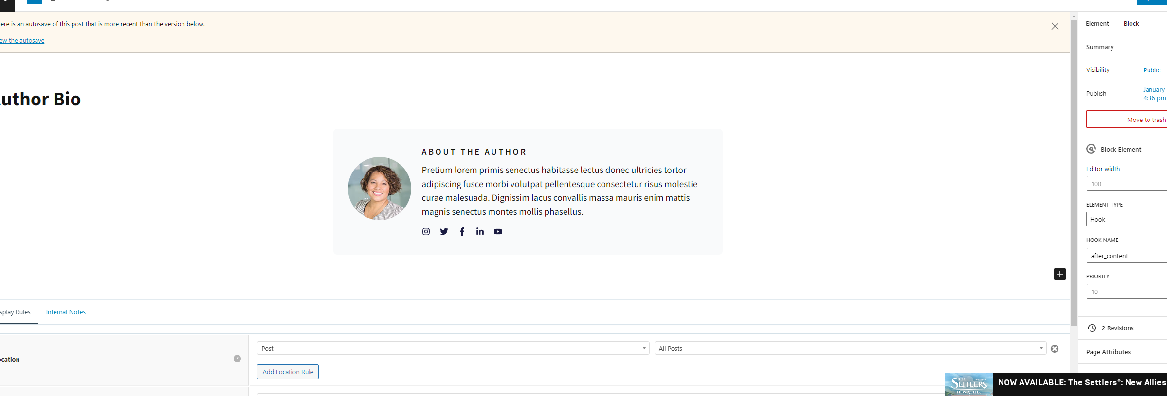Open the Post location type dropdown
1167x396 pixels.
(453, 348)
